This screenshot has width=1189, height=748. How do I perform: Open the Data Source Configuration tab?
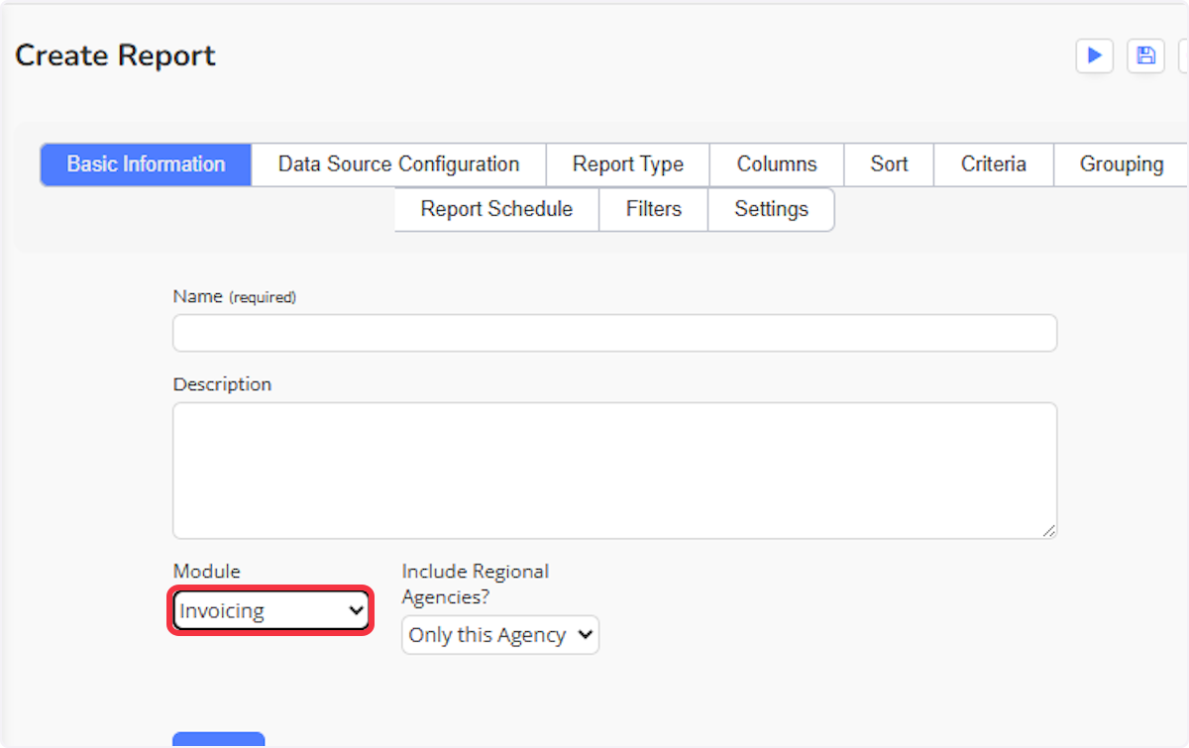[x=398, y=164]
